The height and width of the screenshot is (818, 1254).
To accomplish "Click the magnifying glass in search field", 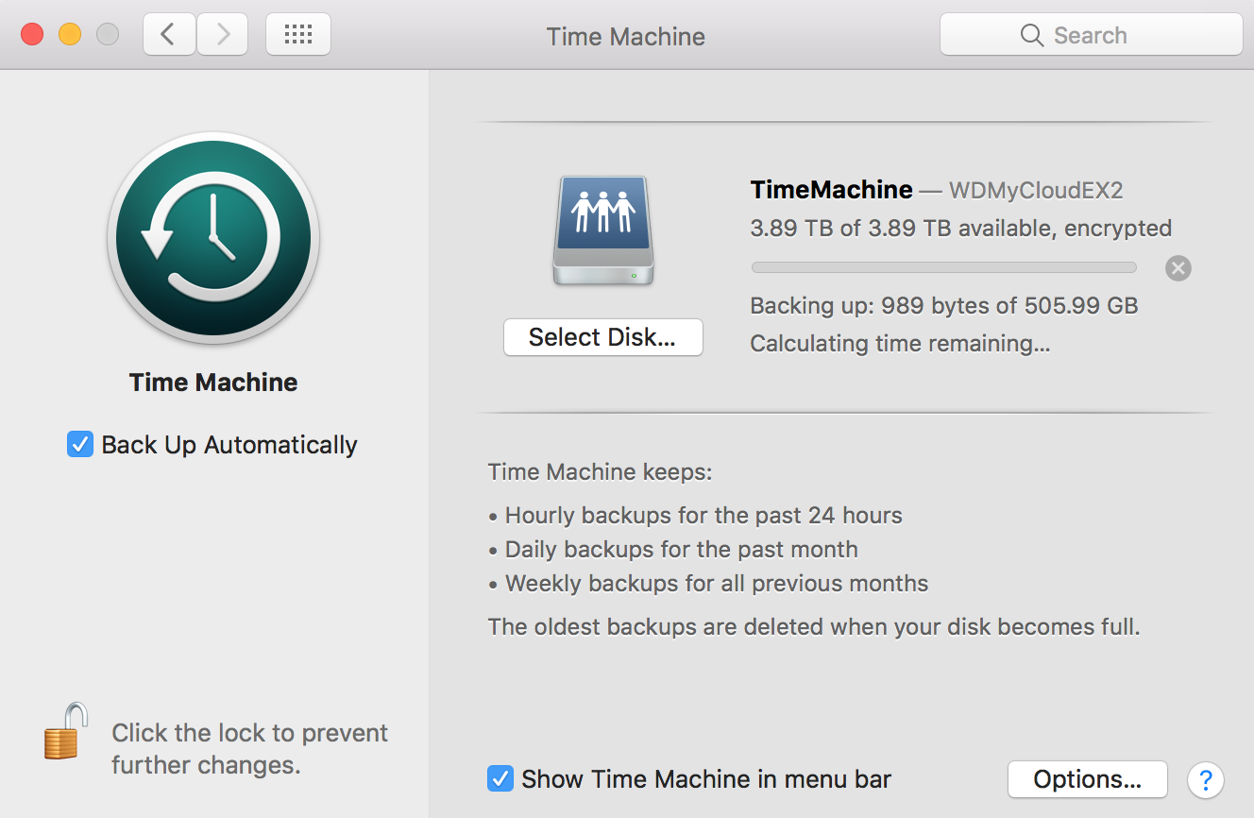I will (1031, 36).
